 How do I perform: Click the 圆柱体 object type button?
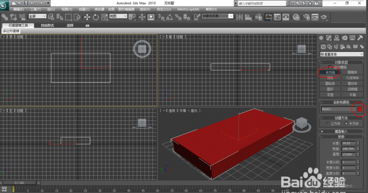(x=330, y=84)
